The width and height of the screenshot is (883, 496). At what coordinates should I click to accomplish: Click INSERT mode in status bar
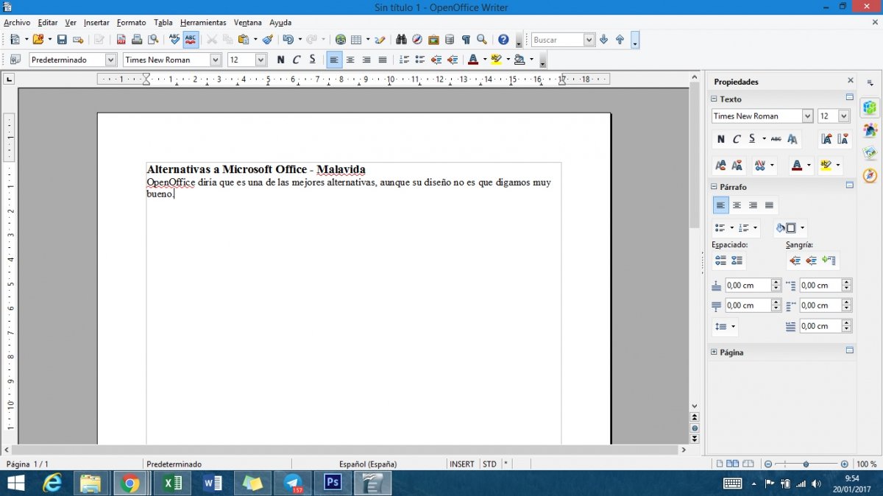coord(462,464)
